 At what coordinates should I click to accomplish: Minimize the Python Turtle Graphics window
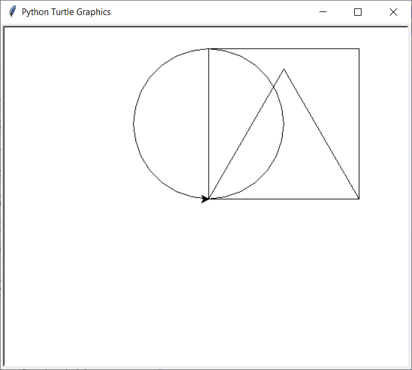point(323,12)
